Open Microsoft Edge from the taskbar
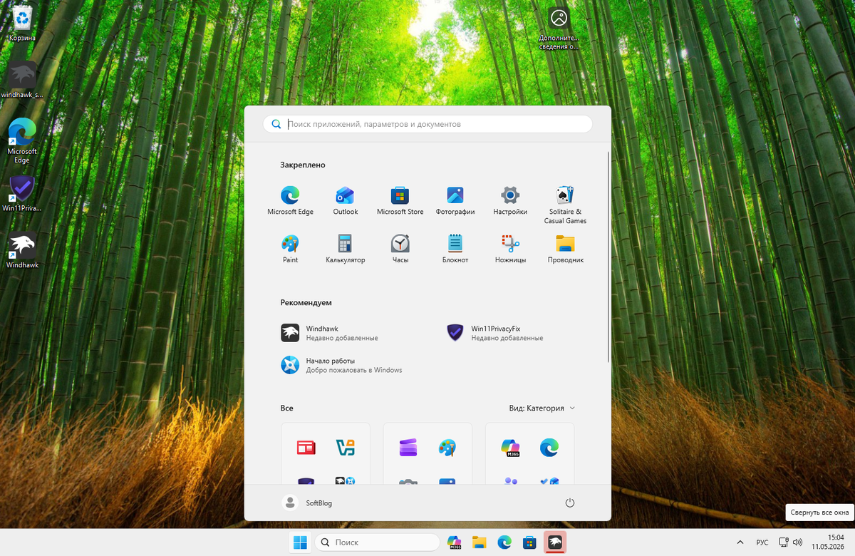 coord(504,542)
